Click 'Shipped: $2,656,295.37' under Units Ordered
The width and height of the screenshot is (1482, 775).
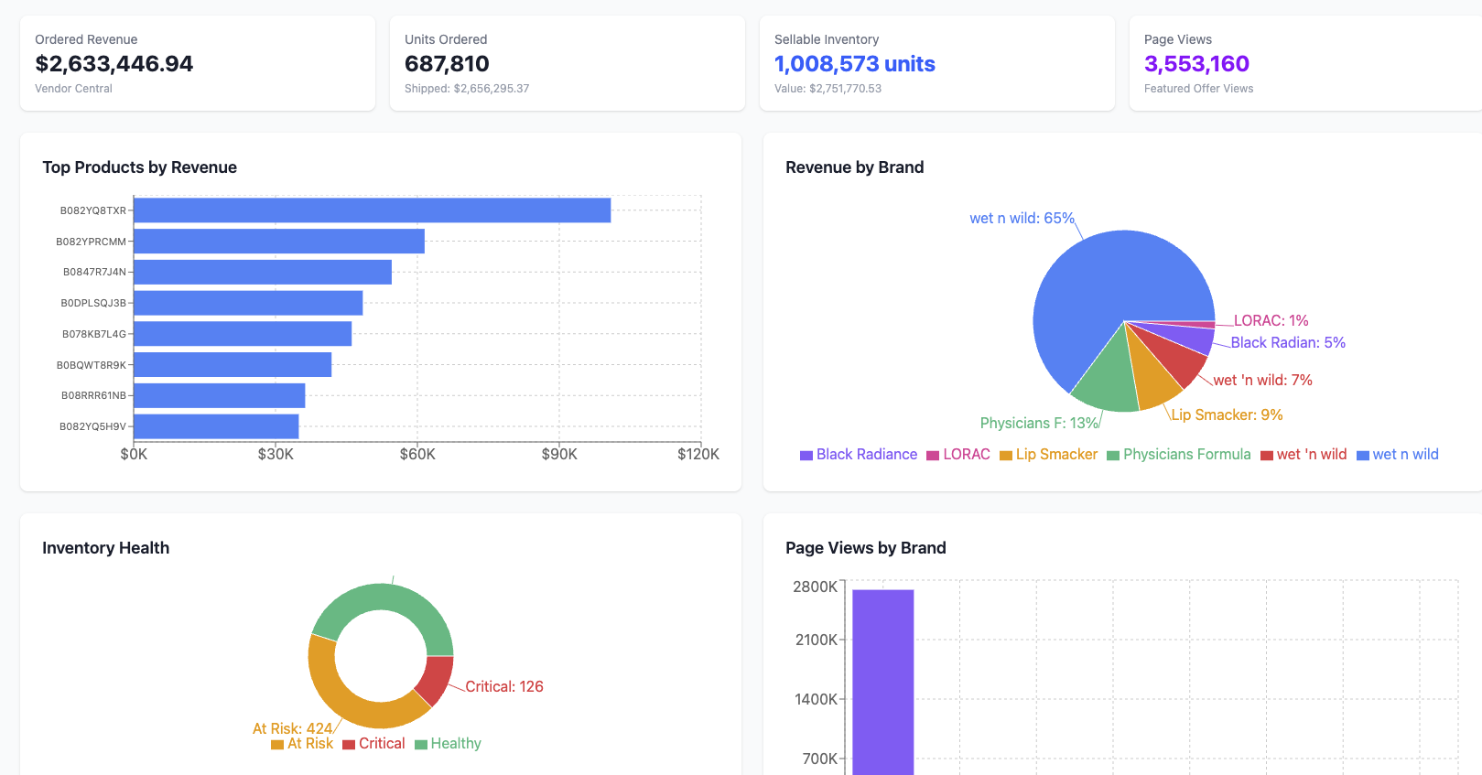[x=467, y=89]
